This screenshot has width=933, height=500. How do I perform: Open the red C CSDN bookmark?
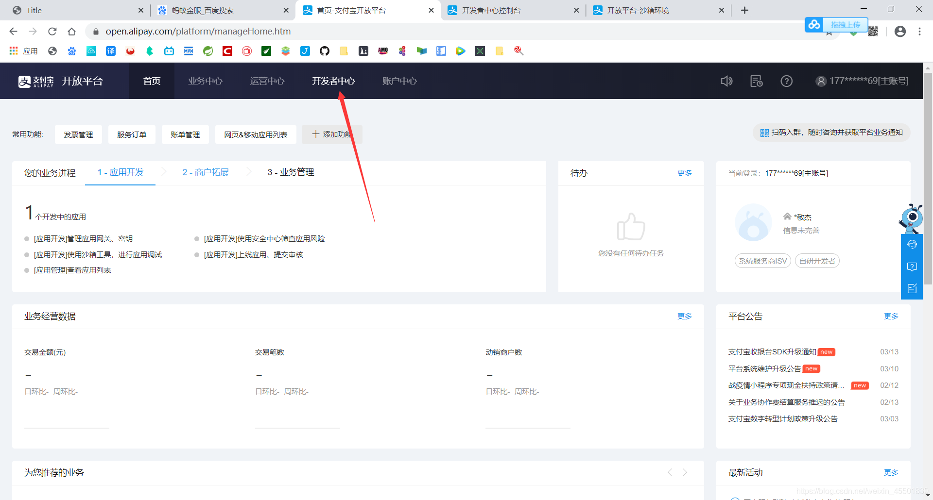click(227, 51)
